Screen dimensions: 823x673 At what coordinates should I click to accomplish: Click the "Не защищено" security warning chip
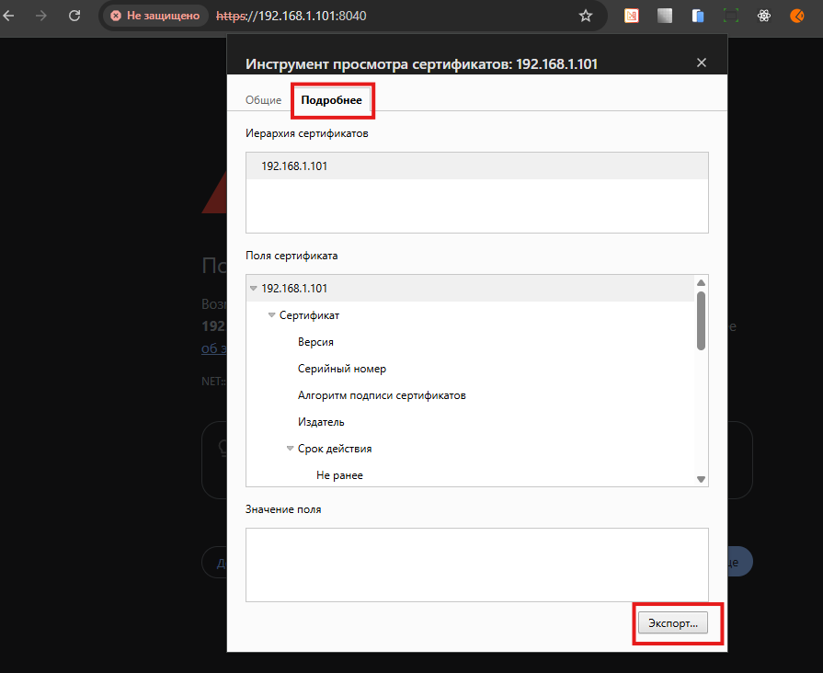(154, 16)
